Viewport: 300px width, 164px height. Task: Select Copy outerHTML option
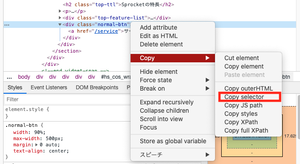pyautogui.click(x=248, y=88)
